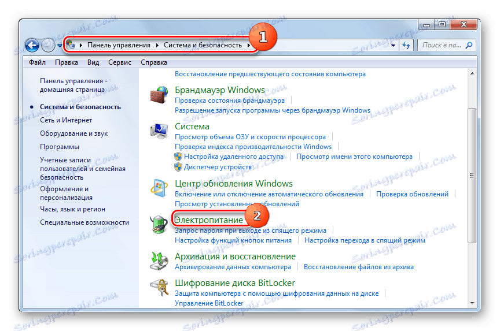Click the Back navigation arrow button
The height and width of the screenshot is (331, 500).
coord(32,45)
